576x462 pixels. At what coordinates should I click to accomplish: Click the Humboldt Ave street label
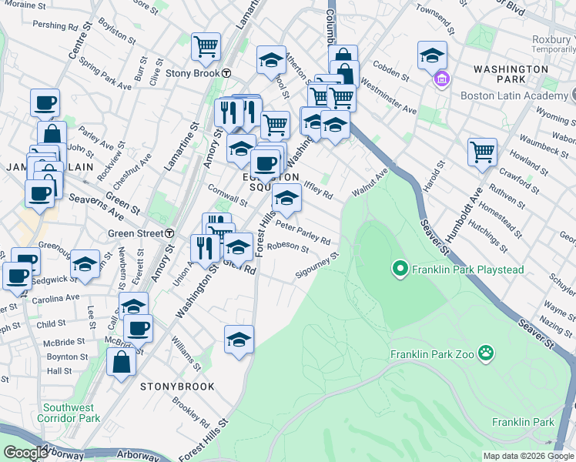coord(464,215)
